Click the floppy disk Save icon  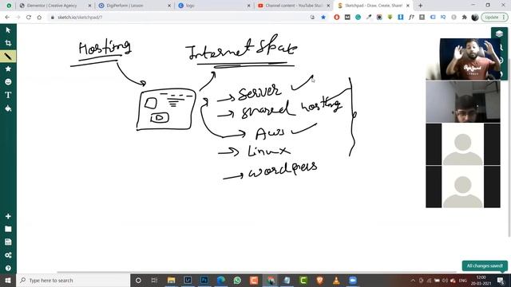click(8, 242)
